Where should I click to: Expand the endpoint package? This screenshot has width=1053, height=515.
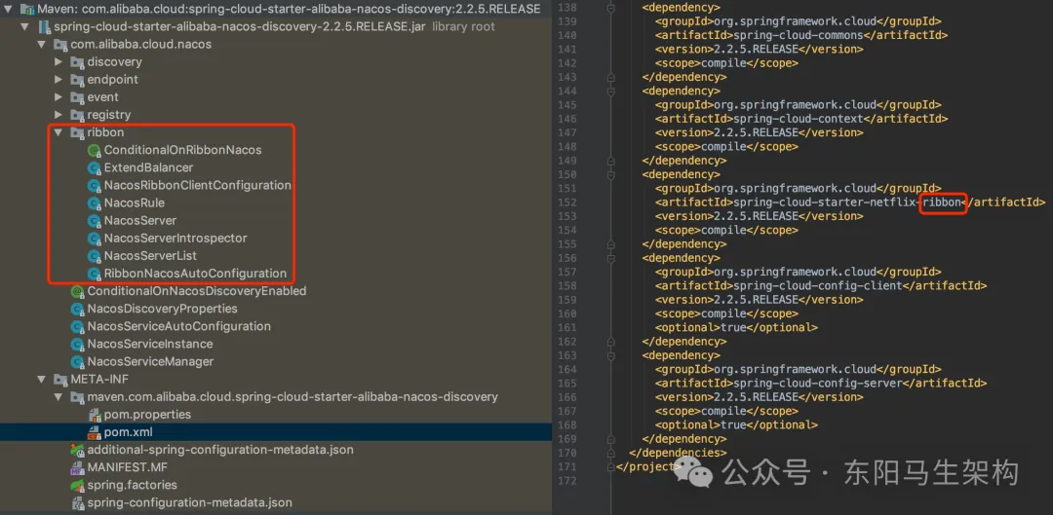(58, 79)
